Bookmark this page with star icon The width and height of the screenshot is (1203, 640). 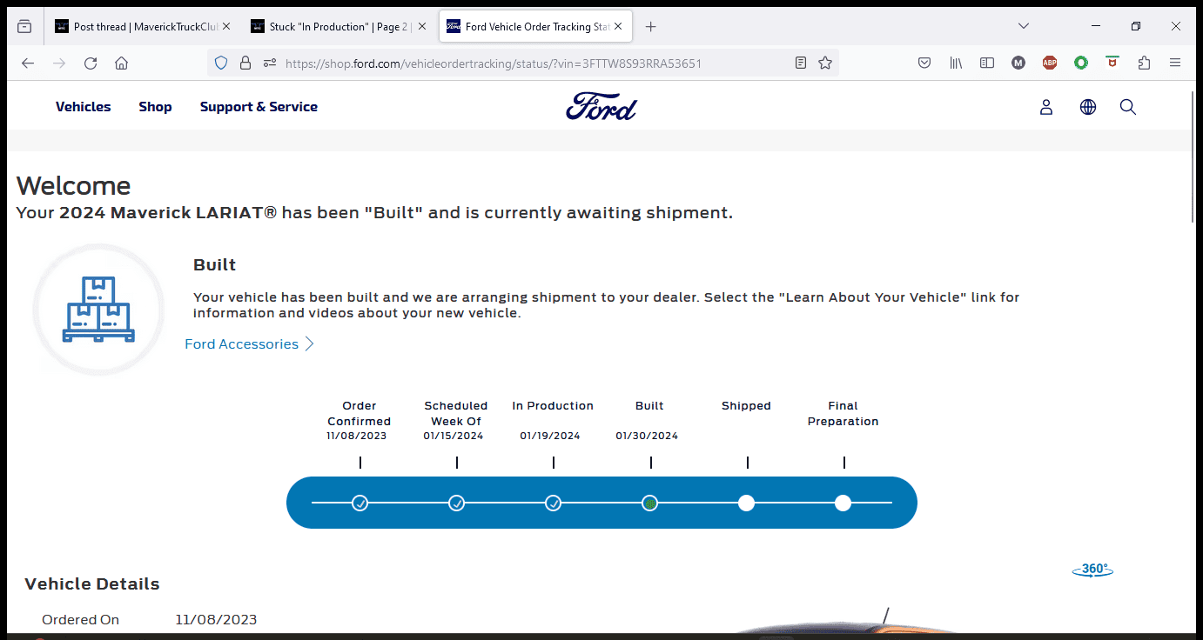coord(825,63)
